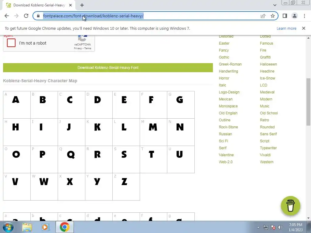This screenshot has width=311, height=233.
Task: Open the Chrome profile menu
Action: click(x=295, y=16)
